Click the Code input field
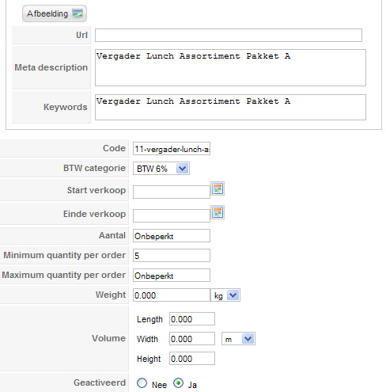 172,149
